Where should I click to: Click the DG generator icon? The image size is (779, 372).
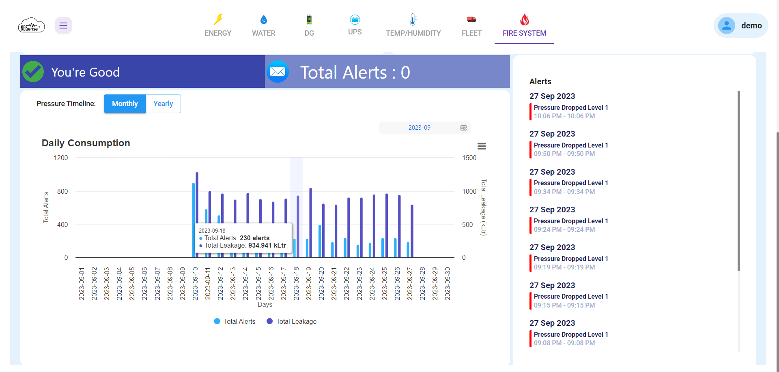point(309,19)
